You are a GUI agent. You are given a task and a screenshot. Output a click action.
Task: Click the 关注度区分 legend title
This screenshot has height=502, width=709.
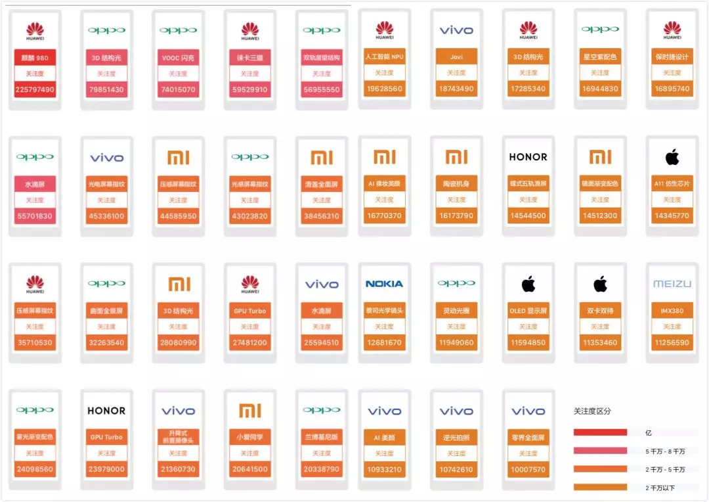pyautogui.click(x=592, y=411)
